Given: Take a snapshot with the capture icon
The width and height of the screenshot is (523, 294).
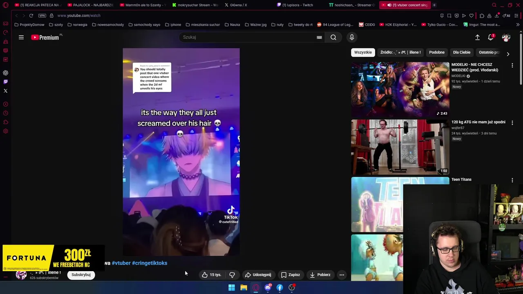Looking at the screenshot, I should point(449,16).
